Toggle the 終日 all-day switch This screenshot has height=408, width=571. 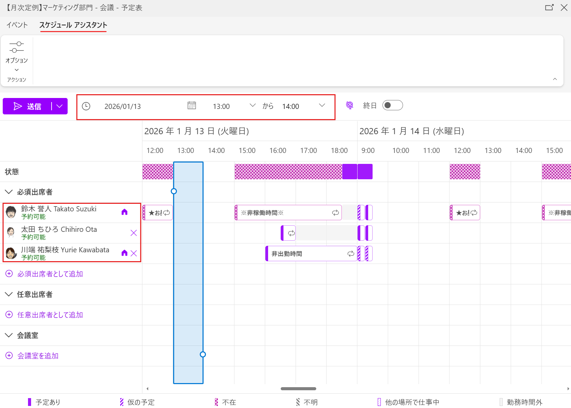[x=392, y=105]
